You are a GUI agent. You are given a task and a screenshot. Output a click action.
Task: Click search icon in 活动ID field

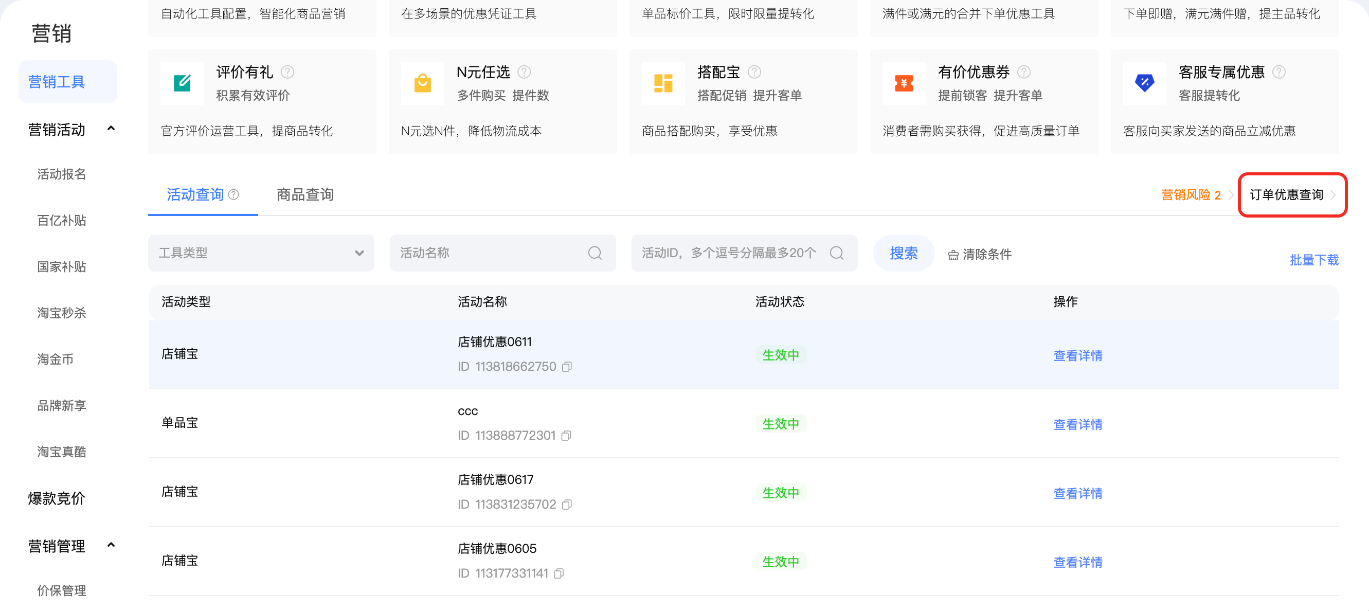pos(837,253)
